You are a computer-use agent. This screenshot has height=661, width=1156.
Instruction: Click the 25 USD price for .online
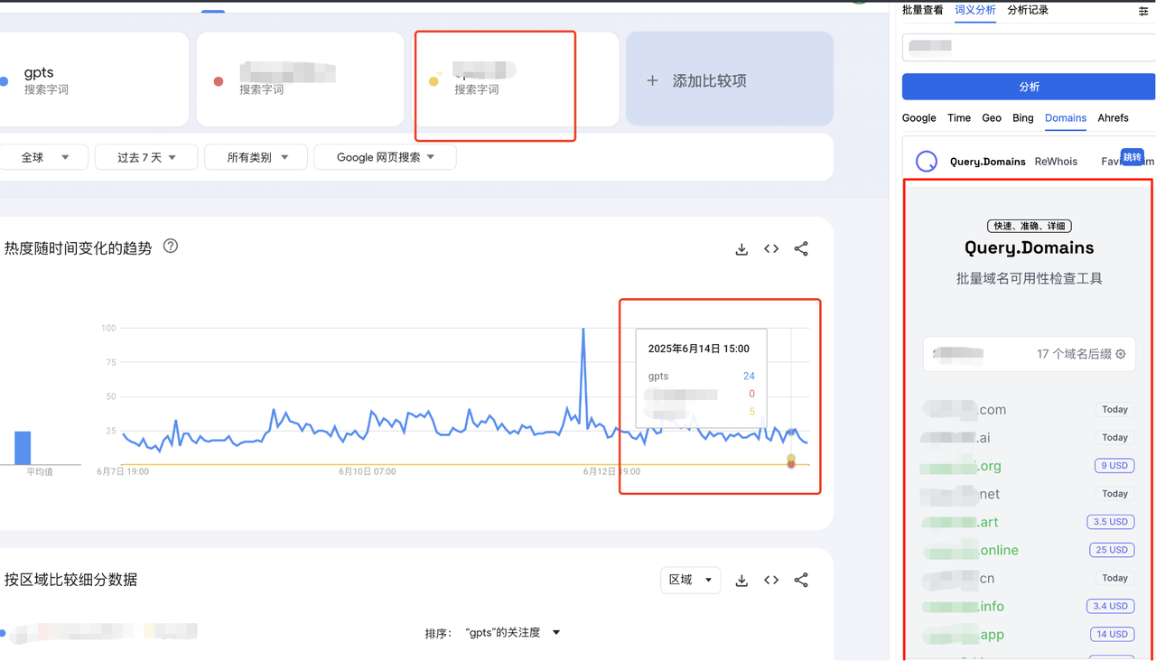tap(1111, 550)
